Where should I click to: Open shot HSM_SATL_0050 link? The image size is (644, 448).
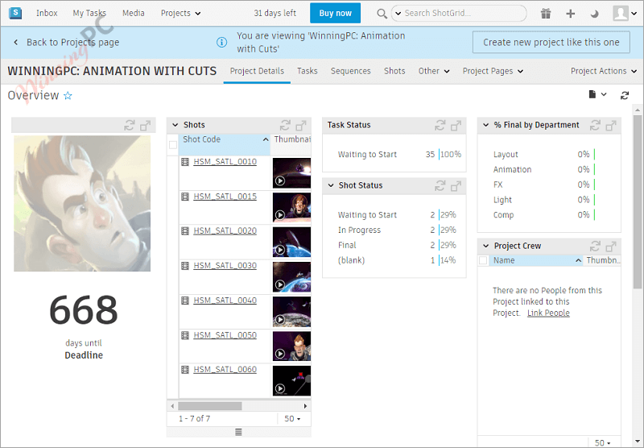tap(225, 335)
